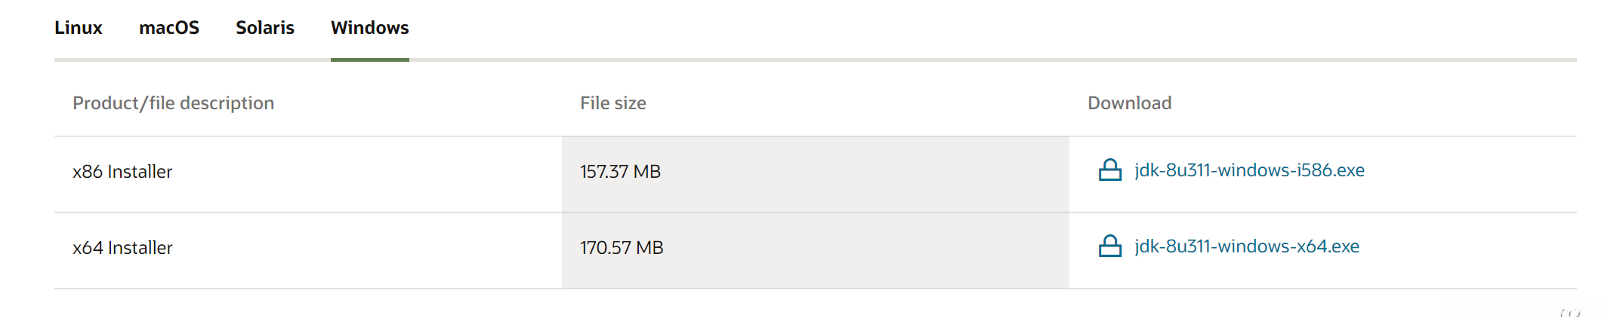Download jdk-8u311-windows-x64.exe
The width and height of the screenshot is (1614, 324).
(x=1246, y=246)
